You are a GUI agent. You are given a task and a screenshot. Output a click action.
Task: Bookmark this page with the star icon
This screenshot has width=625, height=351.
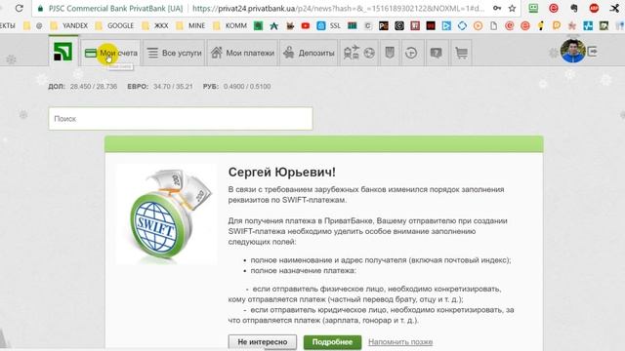[x=512, y=9]
